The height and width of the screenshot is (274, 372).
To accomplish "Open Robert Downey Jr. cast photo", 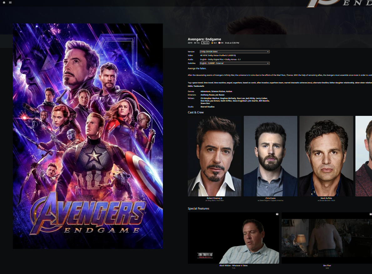I will (214, 156).
